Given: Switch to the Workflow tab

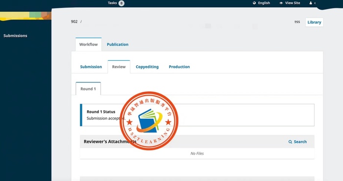Looking at the screenshot, I should click(x=88, y=45).
